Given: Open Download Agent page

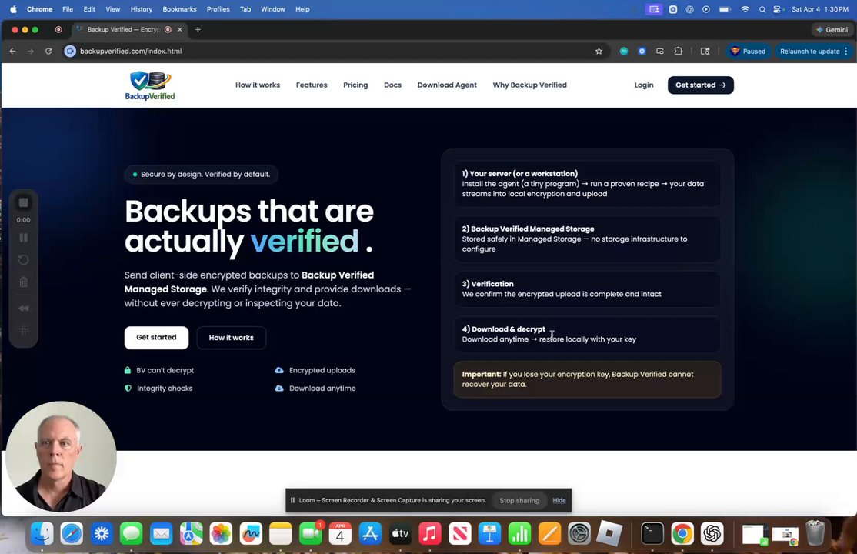Looking at the screenshot, I should (447, 85).
